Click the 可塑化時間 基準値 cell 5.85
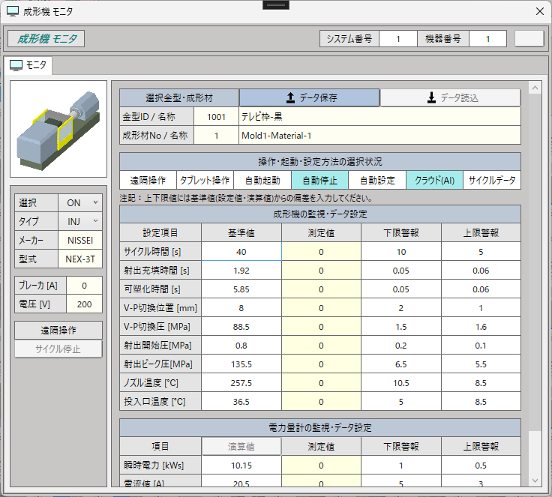This screenshot has height=497, width=552. coord(241,289)
